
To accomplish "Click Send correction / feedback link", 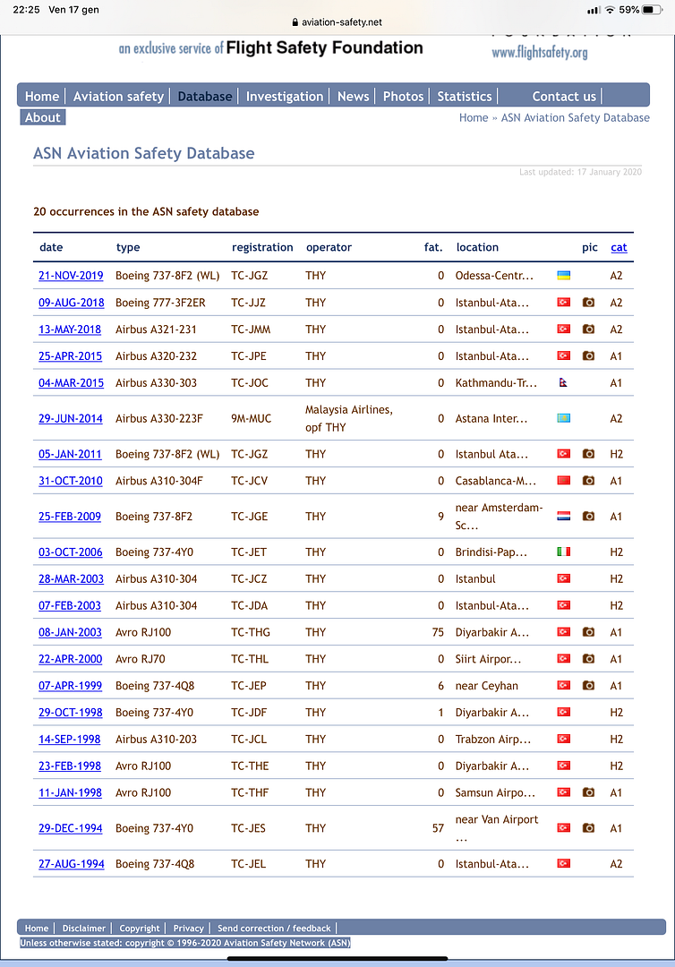I will (274, 928).
